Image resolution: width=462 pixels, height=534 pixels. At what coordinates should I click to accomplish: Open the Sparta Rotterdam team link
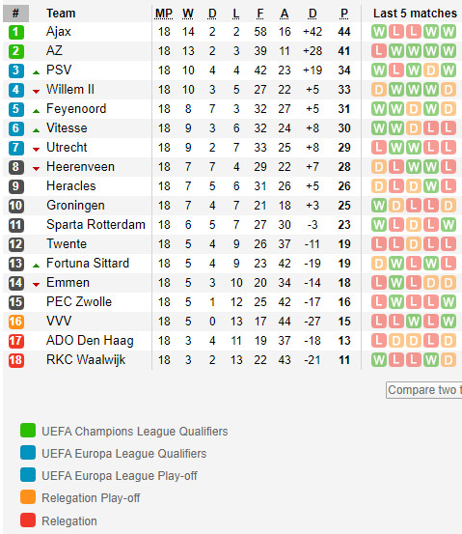point(95,224)
